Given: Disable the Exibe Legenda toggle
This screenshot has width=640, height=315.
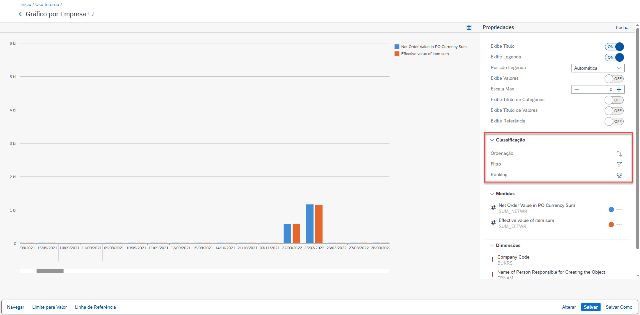Looking at the screenshot, I should point(614,57).
